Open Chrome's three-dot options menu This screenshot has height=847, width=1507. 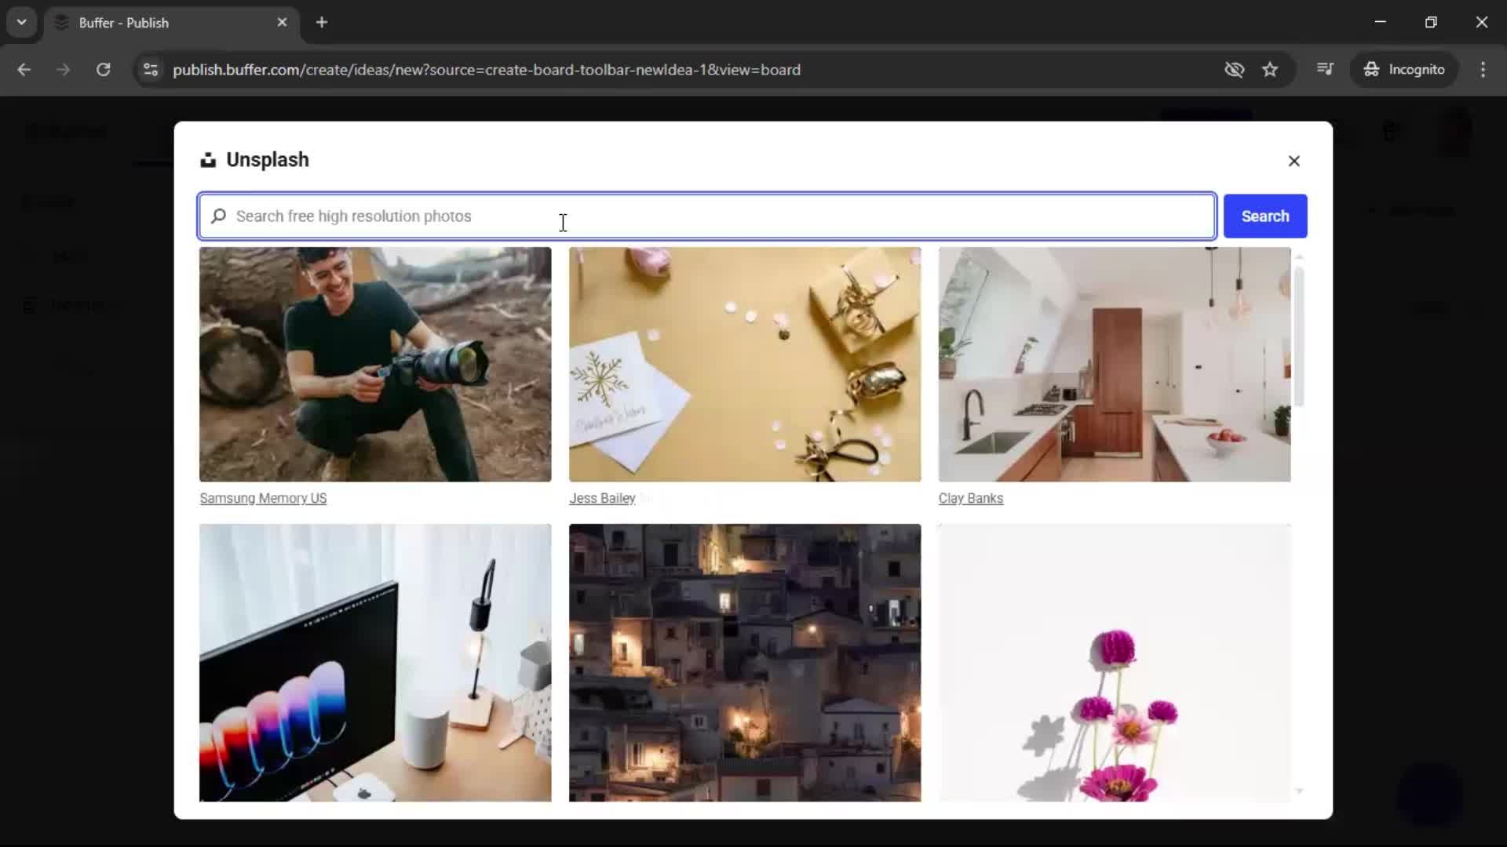click(x=1483, y=70)
